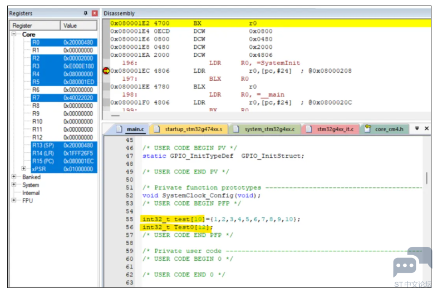This screenshot has width=437, height=293.
Task: Open the editor tab list dropdown arrow
Action: click(x=417, y=128)
